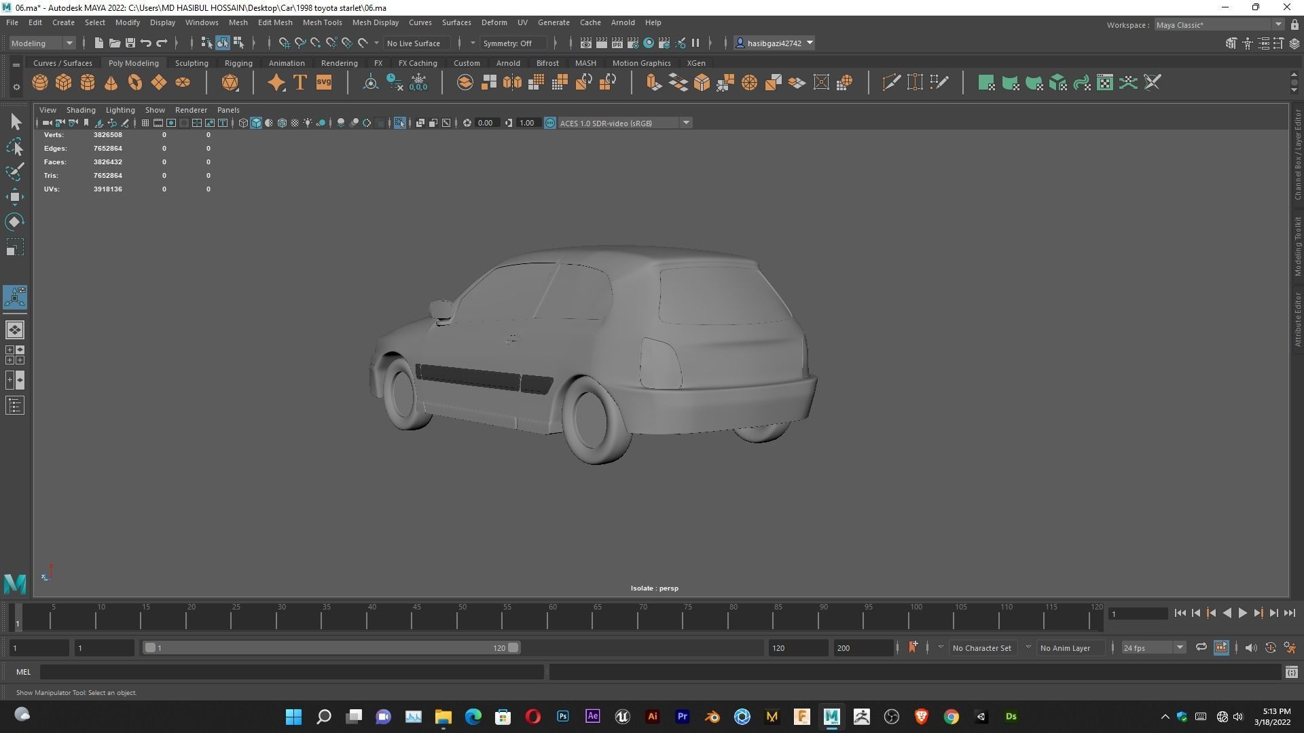Play the animation backwards
The height and width of the screenshot is (733, 1304).
click(x=1227, y=613)
